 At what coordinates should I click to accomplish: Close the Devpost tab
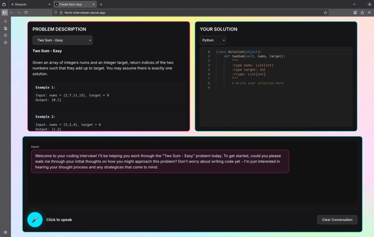[49, 4]
